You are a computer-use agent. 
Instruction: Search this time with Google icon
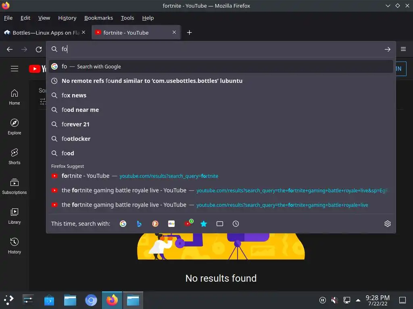[x=123, y=224]
